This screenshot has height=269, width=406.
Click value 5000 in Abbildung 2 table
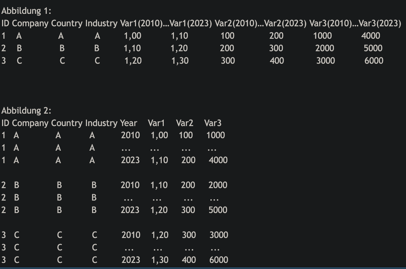218,210
